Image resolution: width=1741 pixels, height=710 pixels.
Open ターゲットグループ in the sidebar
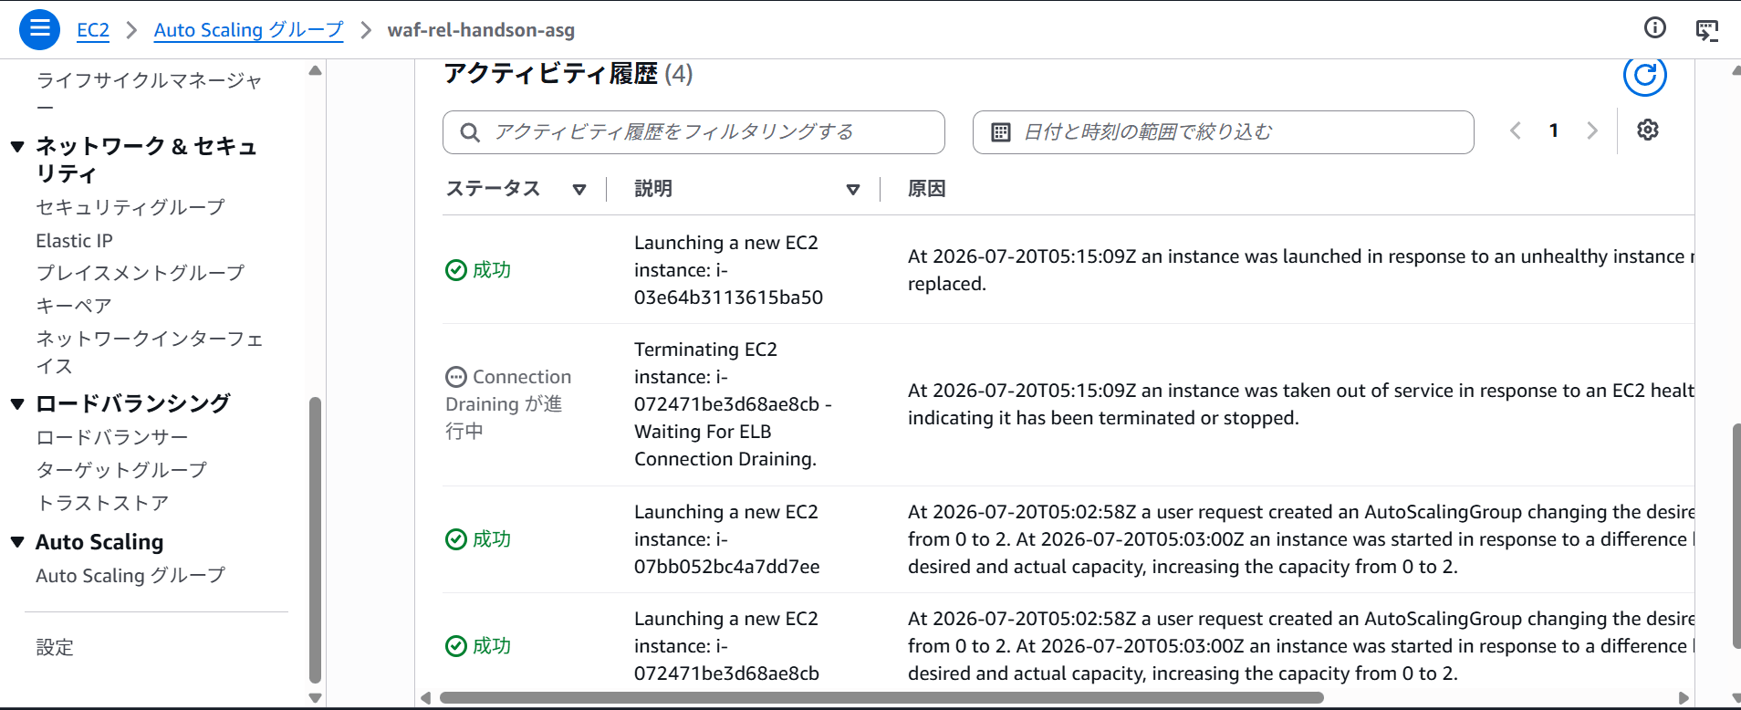pos(121,470)
